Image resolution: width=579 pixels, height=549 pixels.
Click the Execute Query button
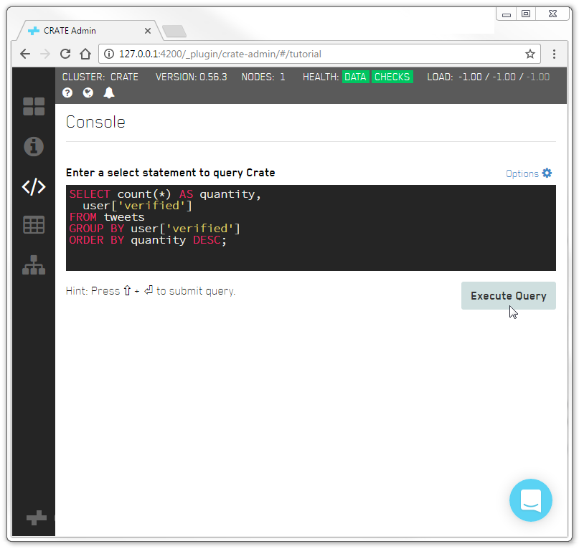point(508,295)
